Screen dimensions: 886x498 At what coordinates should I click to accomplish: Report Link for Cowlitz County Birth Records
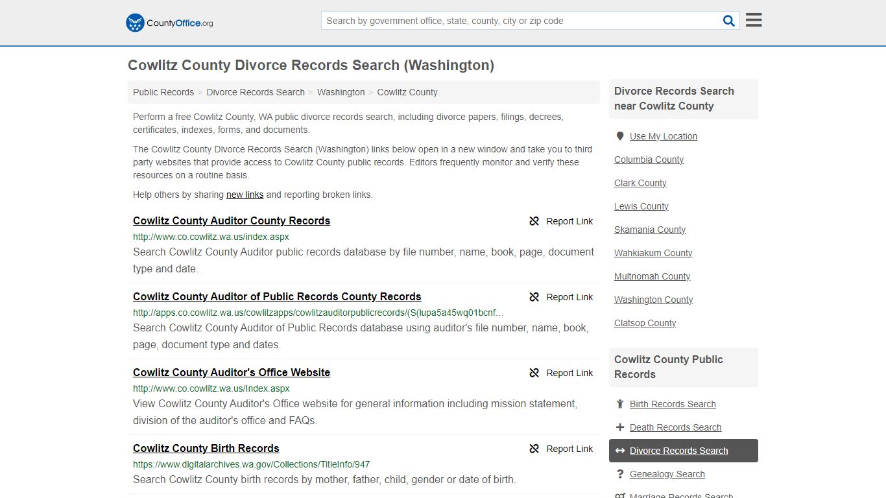569,449
